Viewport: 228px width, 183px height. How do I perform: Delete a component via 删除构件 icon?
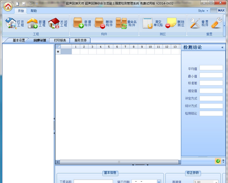pyautogui.click(x=99, y=23)
